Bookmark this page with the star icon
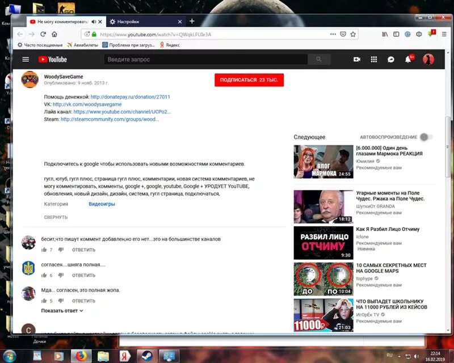 click(x=353, y=34)
